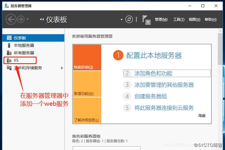This screenshot has height=150, width=225.
Task: Select IIS in the sidebar
Action: pyautogui.click(x=33, y=60)
